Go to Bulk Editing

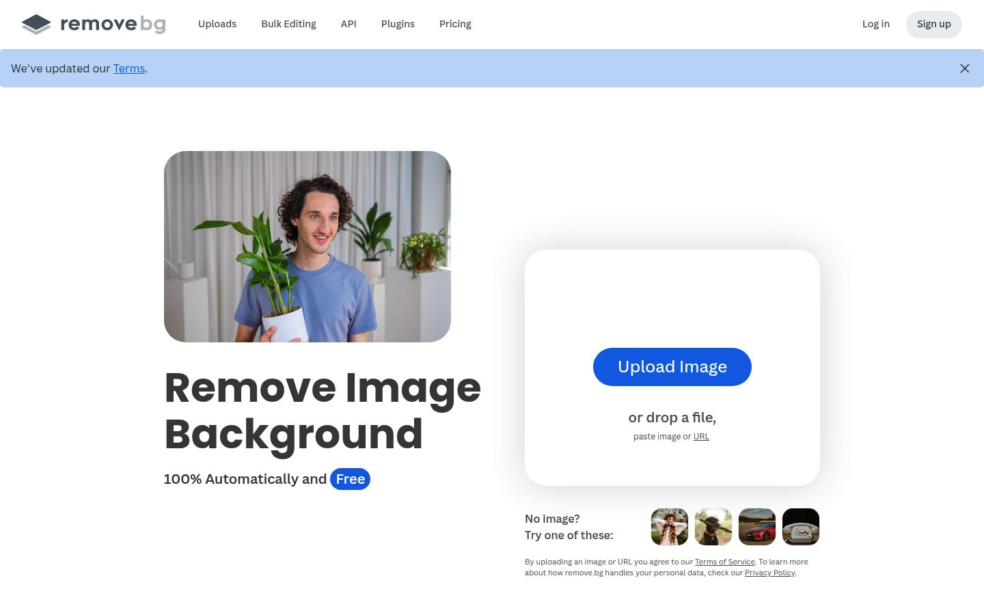tap(288, 24)
